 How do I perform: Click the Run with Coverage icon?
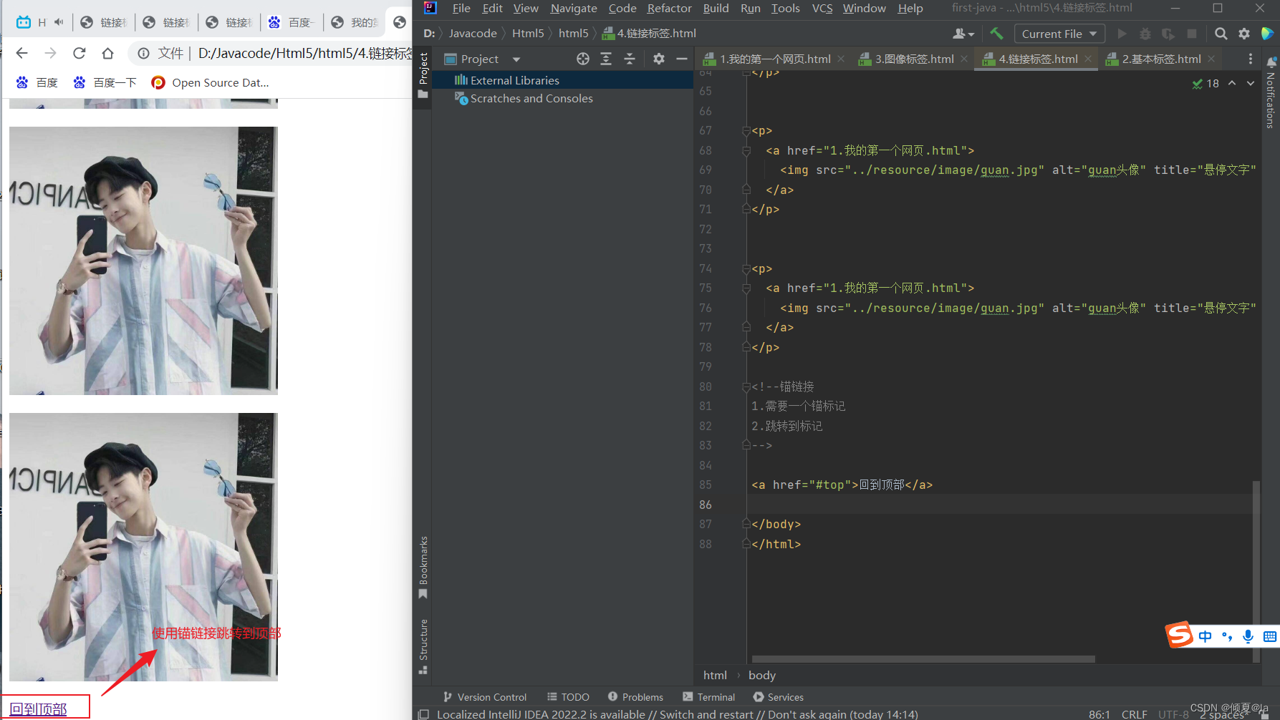(1168, 34)
